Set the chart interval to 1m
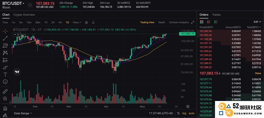 point(13,22)
